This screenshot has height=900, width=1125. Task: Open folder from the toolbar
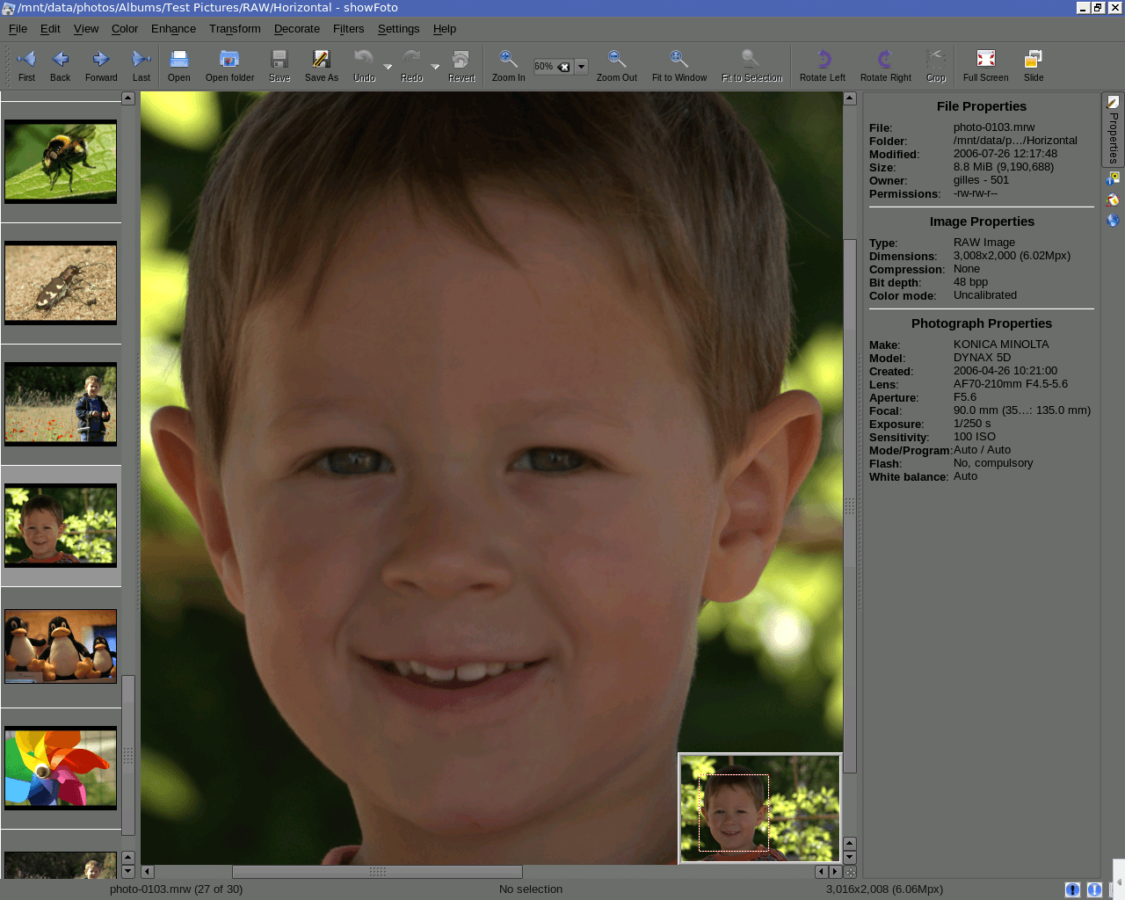click(x=229, y=60)
